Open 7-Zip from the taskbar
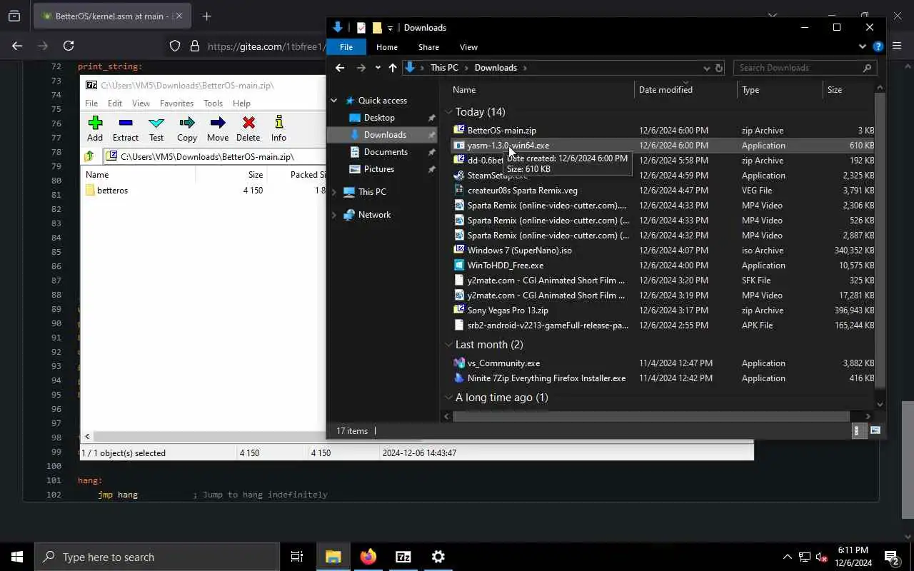Viewport: 914px width, 571px height. (403, 557)
